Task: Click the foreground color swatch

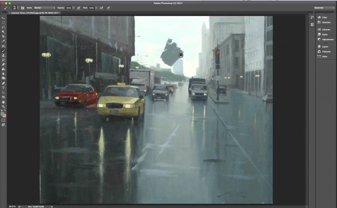Action: 3,114
